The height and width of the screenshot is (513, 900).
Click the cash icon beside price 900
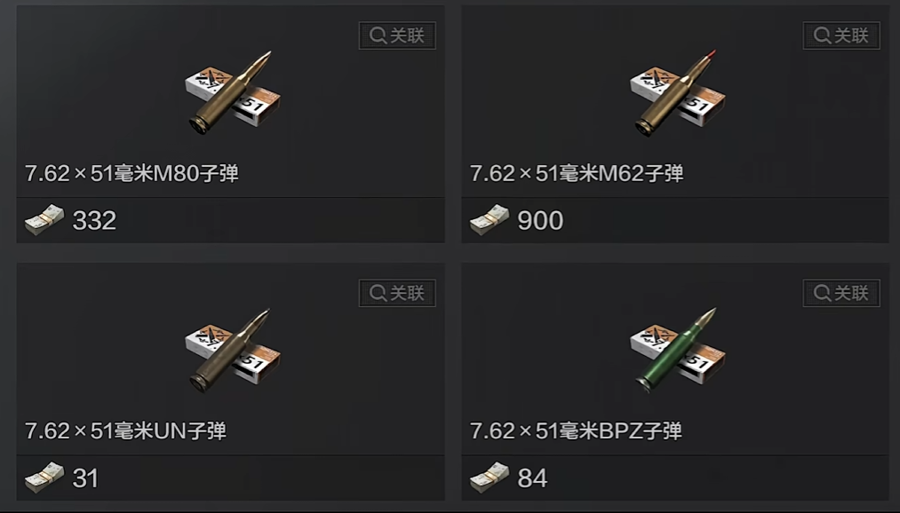[x=490, y=220]
